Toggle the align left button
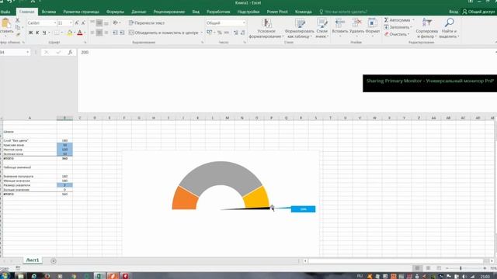This screenshot has width=497, height=279. pyautogui.click(x=92, y=33)
